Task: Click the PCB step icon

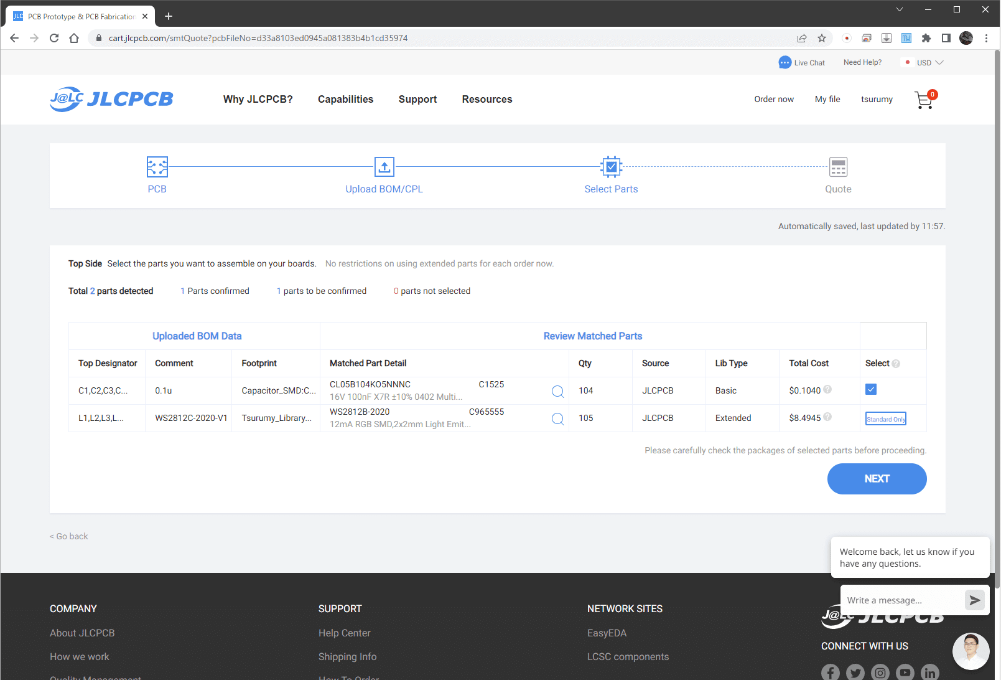Action: tap(157, 167)
